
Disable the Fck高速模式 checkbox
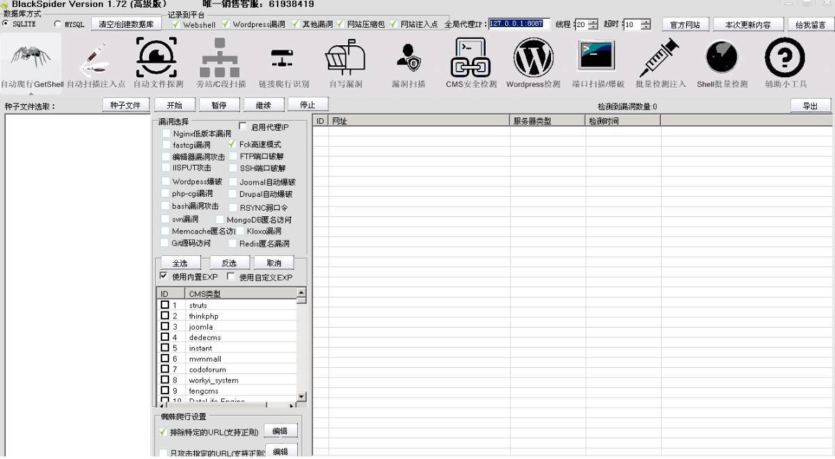tap(232, 145)
